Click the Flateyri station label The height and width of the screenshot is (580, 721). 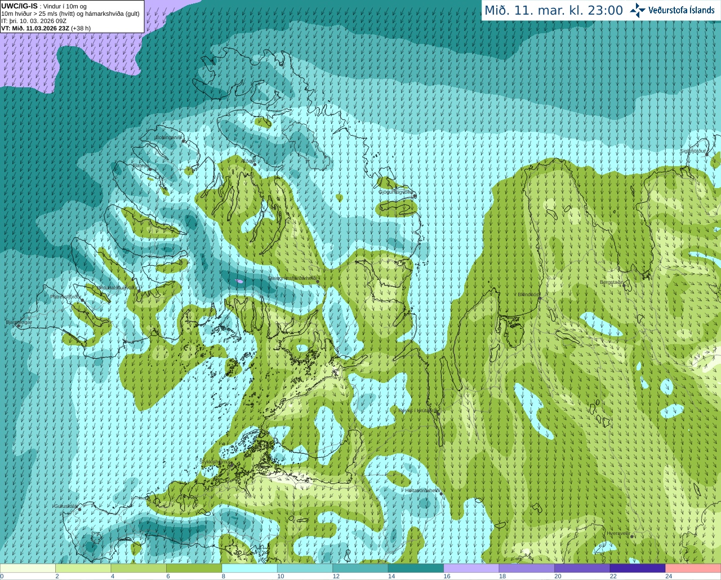140,166
